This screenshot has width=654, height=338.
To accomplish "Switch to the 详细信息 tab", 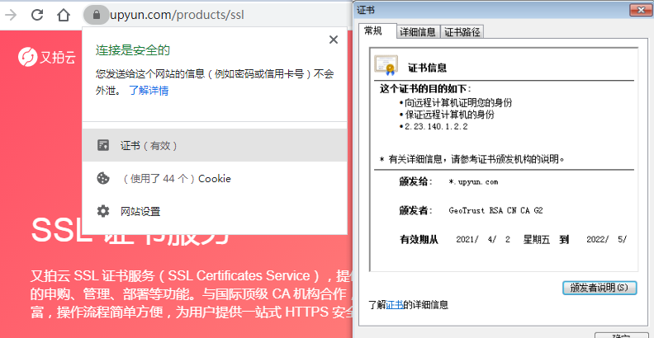I will (x=418, y=31).
